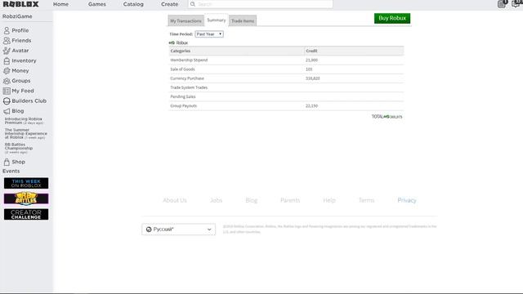523x294 pixels.
Task: Click the Buy Robux button
Action: (392, 18)
